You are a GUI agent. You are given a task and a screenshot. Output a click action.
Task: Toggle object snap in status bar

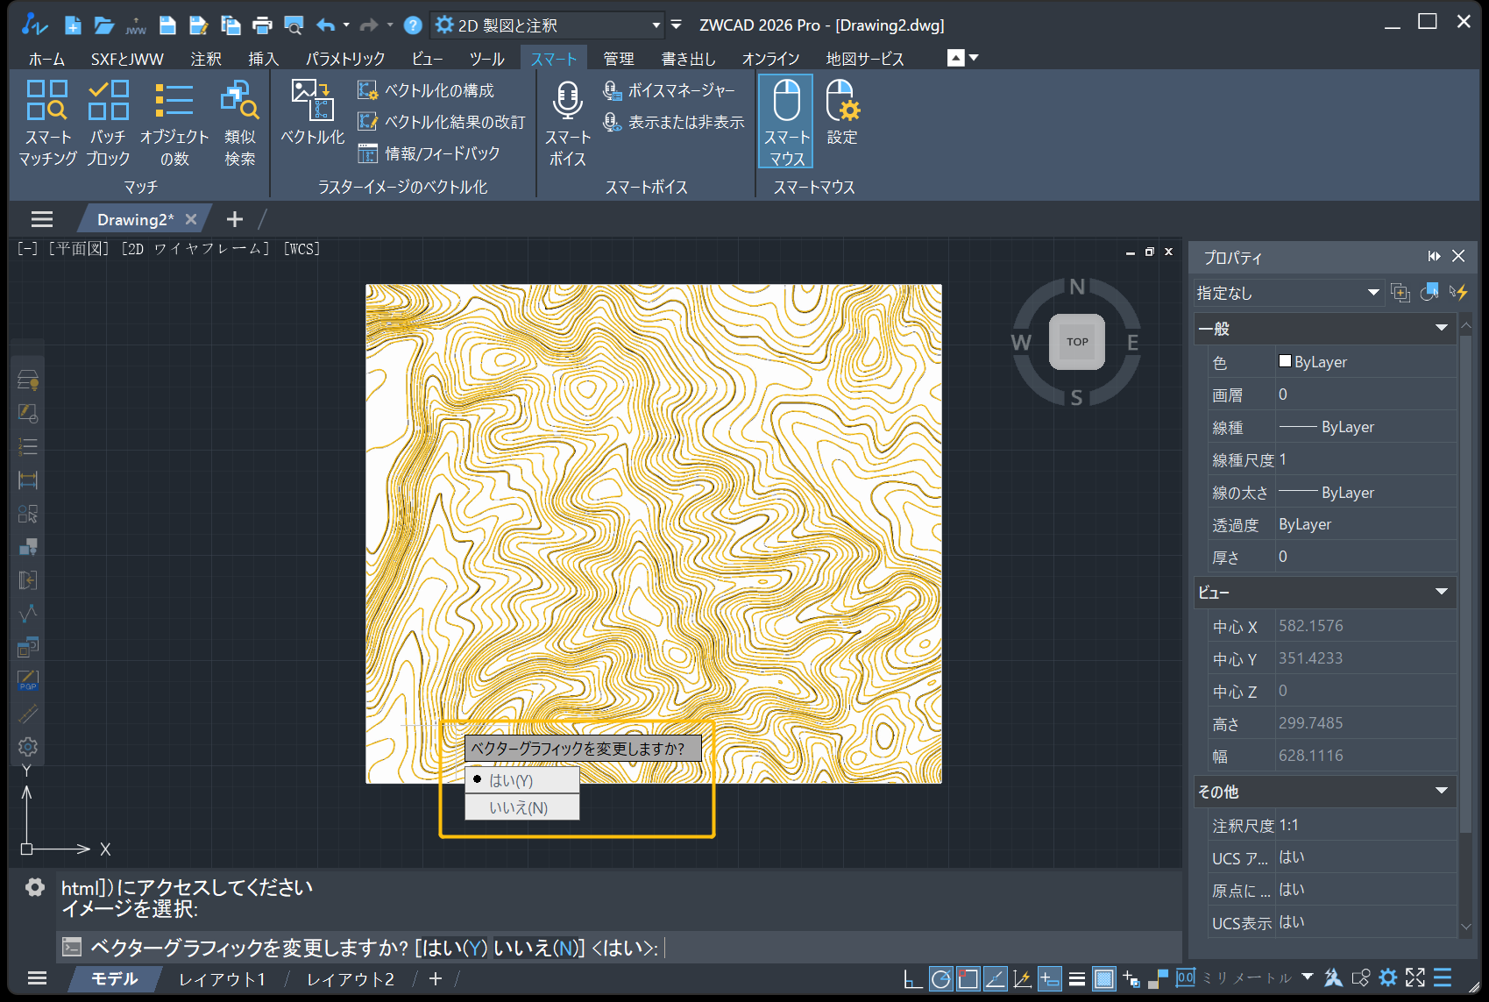point(968,978)
